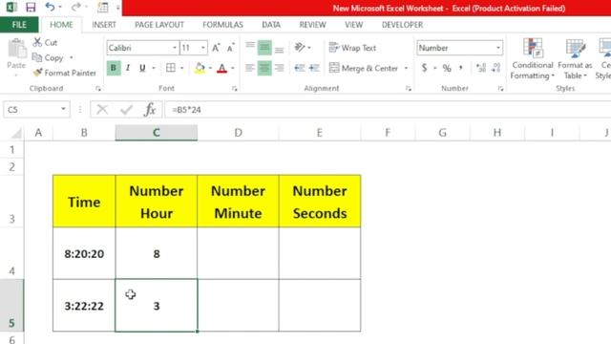Open the Font Color dropdown arrow

point(233,68)
